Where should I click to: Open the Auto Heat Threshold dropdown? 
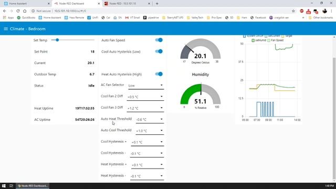click(x=150, y=120)
